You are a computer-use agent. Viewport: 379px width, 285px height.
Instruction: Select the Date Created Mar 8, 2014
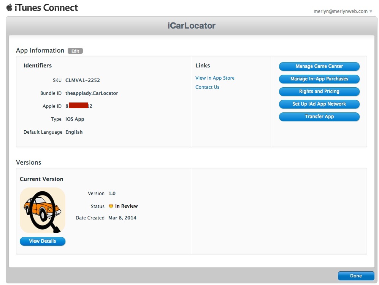coord(122,218)
